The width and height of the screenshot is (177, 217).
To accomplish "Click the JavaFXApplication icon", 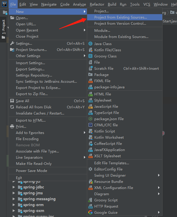I will click(90, 150).
